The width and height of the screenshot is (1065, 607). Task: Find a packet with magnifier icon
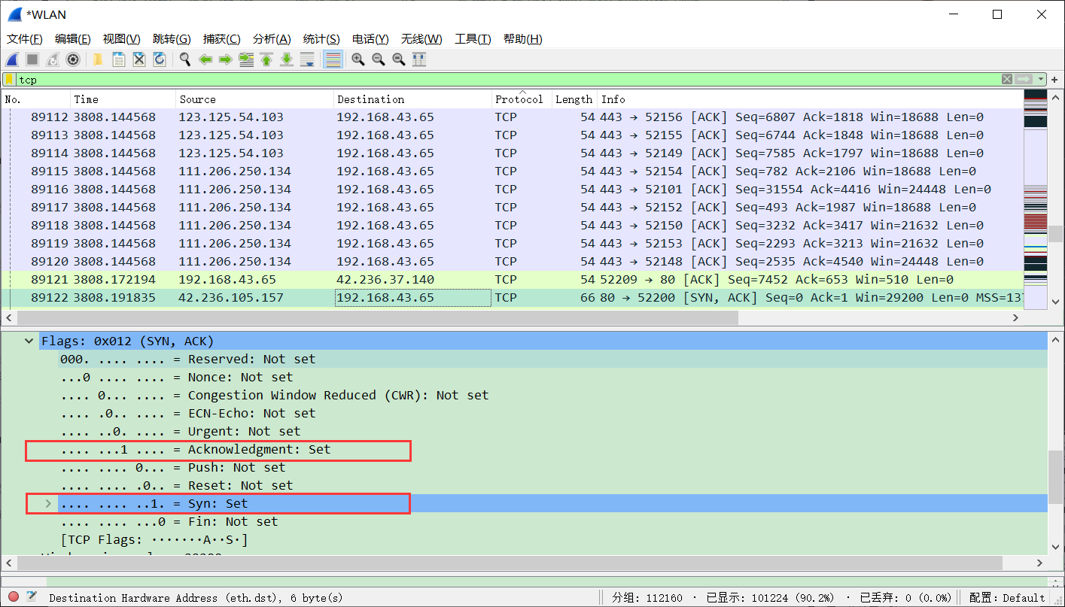[x=184, y=59]
